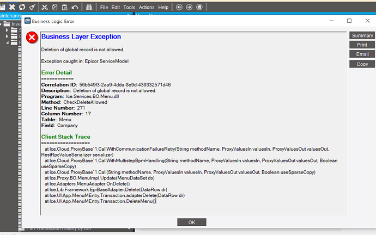Open the Tools menu
Viewport: 376px width, 235px height.
[x=129, y=8]
